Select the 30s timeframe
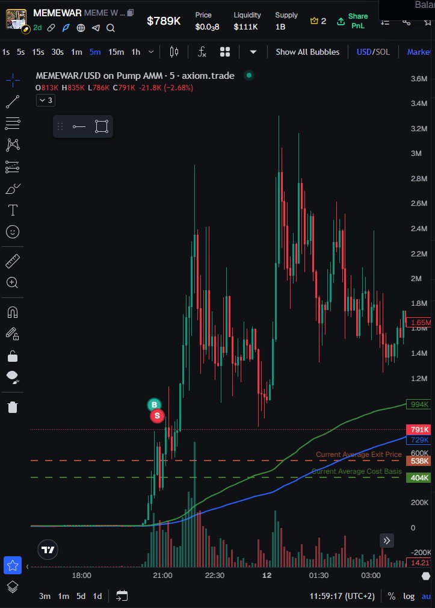Screen dimensions: 435x608 click(x=57, y=52)
